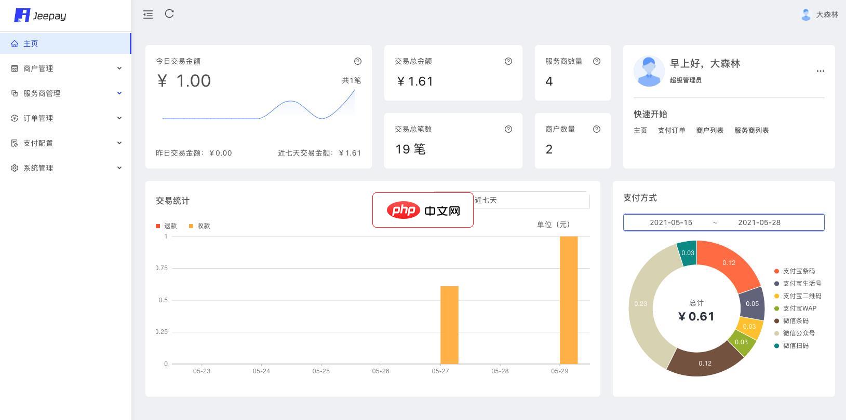
Task: Click the refresh icon in top bar
Action: click(x=169, y=14)
